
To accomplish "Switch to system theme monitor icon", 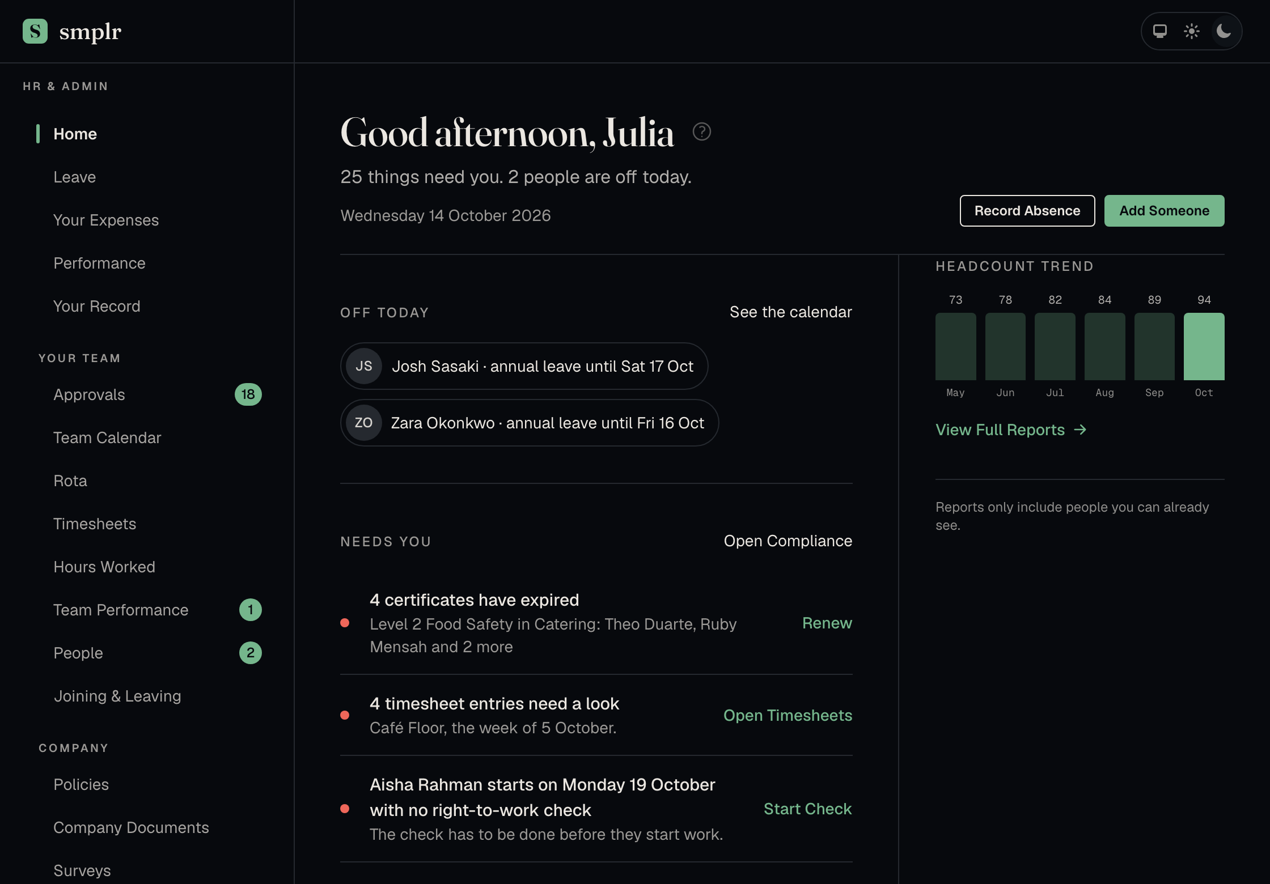I will click(1160, 31).
